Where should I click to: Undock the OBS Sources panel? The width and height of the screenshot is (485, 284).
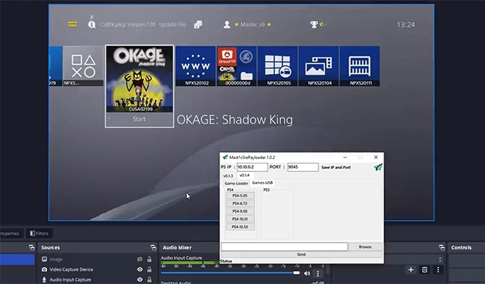(153, 247)
